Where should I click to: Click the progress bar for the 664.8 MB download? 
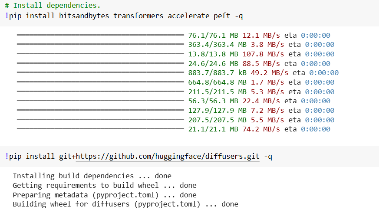pyautogui.click(x=100, y=82)
